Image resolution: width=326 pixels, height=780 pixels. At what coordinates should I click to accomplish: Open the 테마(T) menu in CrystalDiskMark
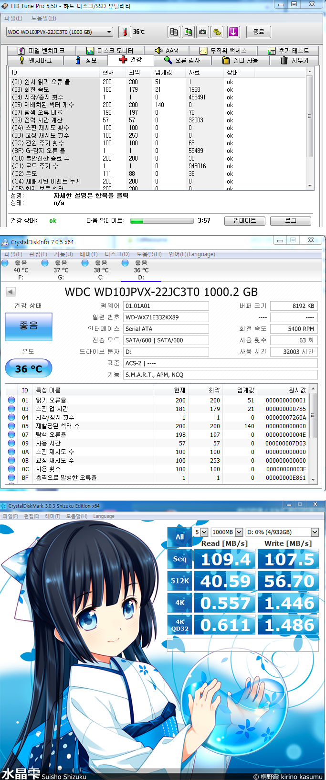click(x=53, y=516)
